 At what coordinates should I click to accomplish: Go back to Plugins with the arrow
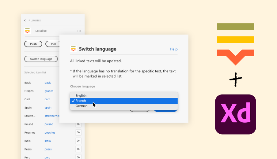pyautogui.click(x=25, y=20)
